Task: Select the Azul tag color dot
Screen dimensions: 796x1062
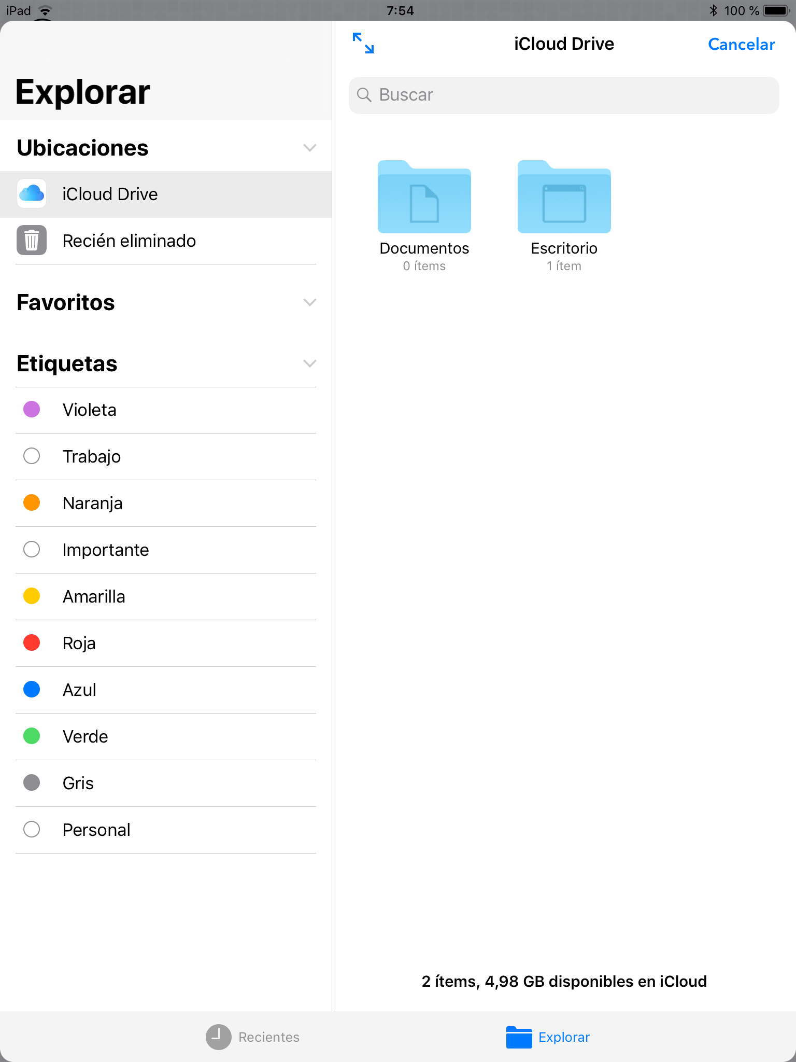Action: (32, 690)
